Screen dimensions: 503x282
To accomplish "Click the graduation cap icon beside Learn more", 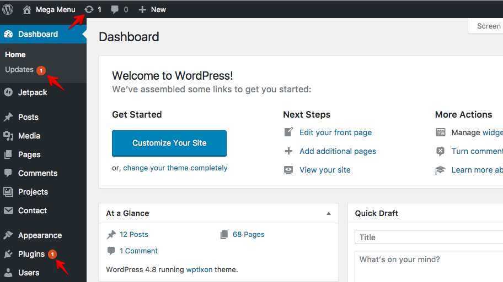I will point(440,170).
